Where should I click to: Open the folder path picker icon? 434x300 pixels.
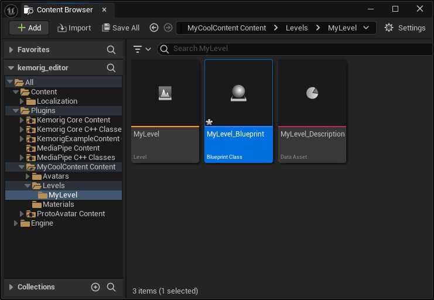pos(179,28)
